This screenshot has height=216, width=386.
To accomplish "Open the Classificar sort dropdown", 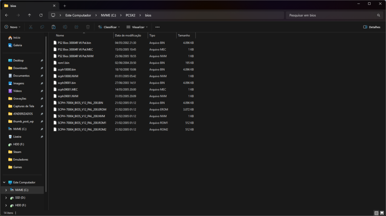I will point(109,27).
